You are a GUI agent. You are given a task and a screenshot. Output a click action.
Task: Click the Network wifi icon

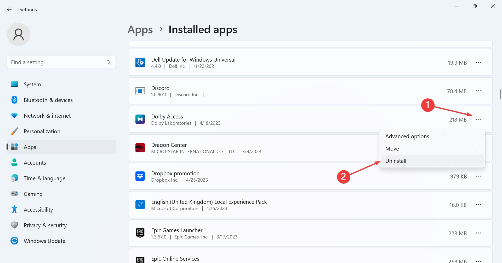tap(14, 115)
